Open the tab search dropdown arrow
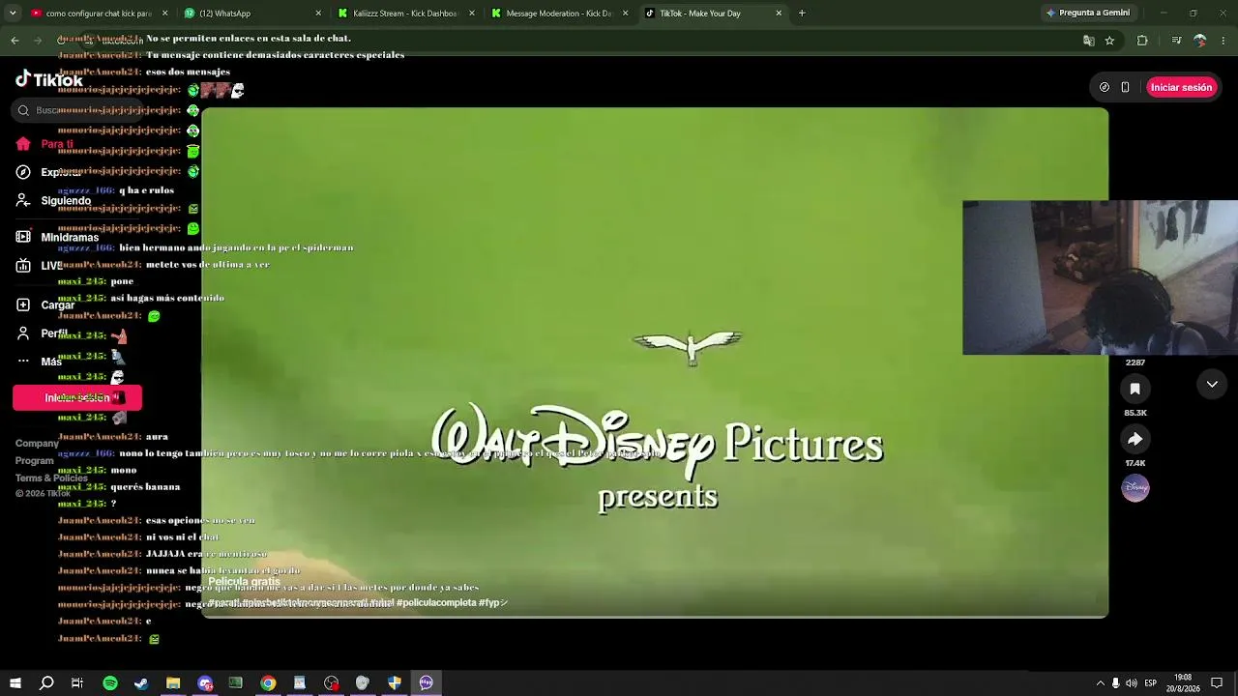Viewport: 1238px width, 696px height. pos(14,14)
